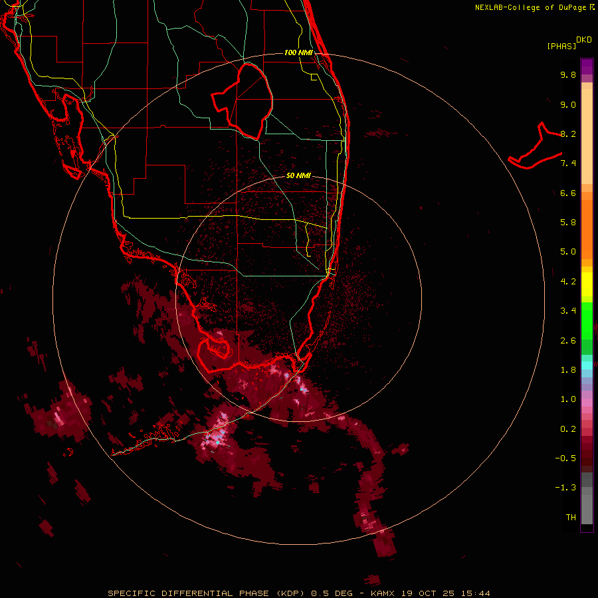Click the DKD unit label above legend

pyautogui.click(x=584, y=40)
